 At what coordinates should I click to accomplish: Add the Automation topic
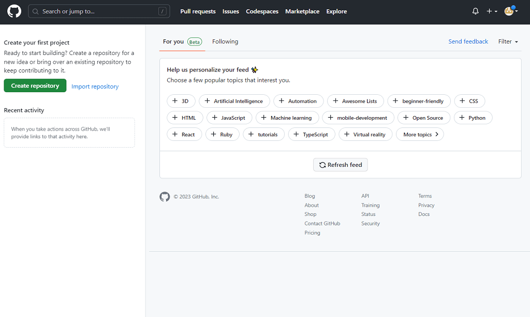[x=298, y=101]
